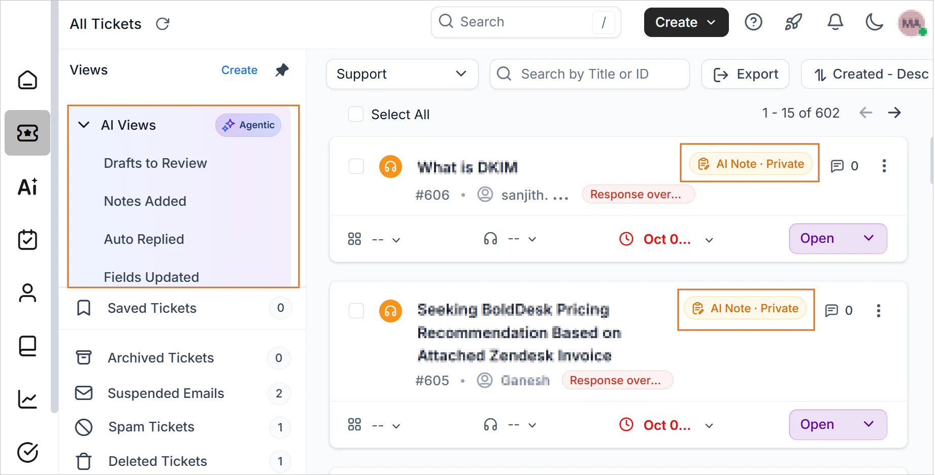Change the Open status dropdown for ticket #606

[x=838, y=238]
